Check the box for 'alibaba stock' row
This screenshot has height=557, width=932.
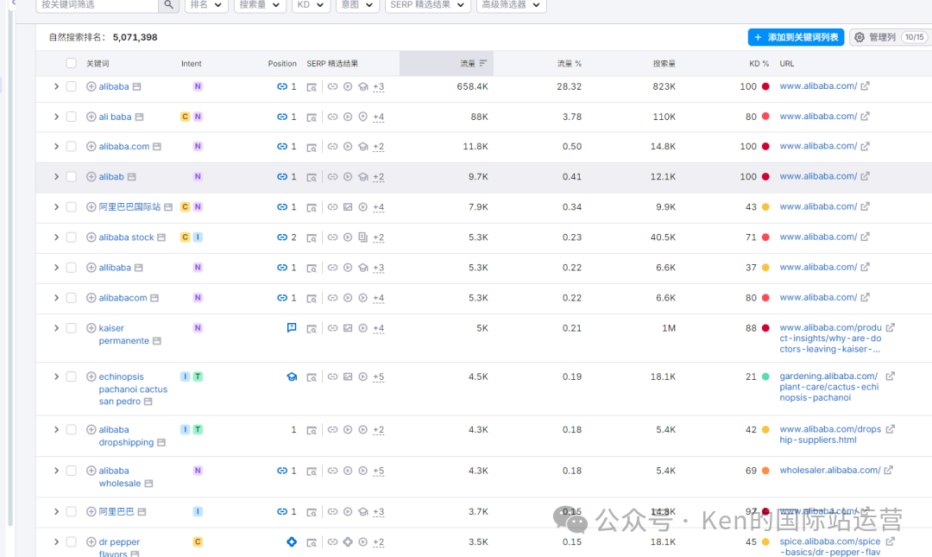[x=72, y=237]
